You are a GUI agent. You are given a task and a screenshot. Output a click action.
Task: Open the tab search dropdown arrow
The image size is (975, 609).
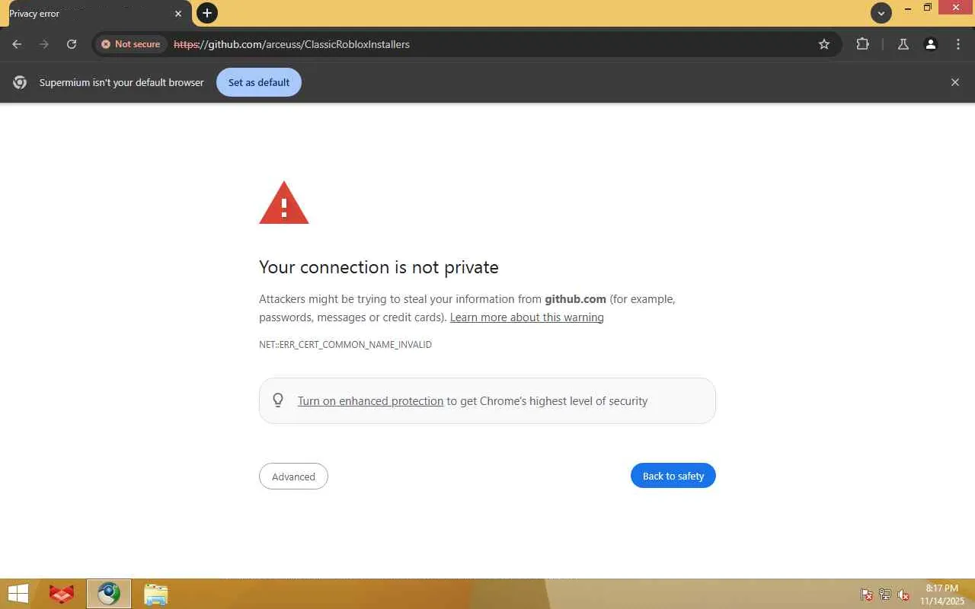click(881, 13)
